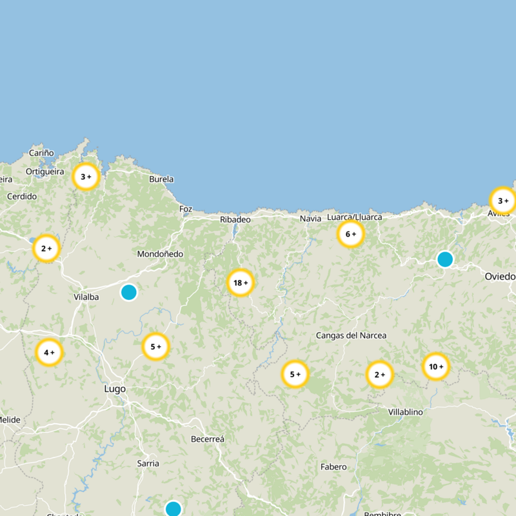Viewport: 516px width, 516px height.
Task: Click the Foz town label
Action: [186, 209]
